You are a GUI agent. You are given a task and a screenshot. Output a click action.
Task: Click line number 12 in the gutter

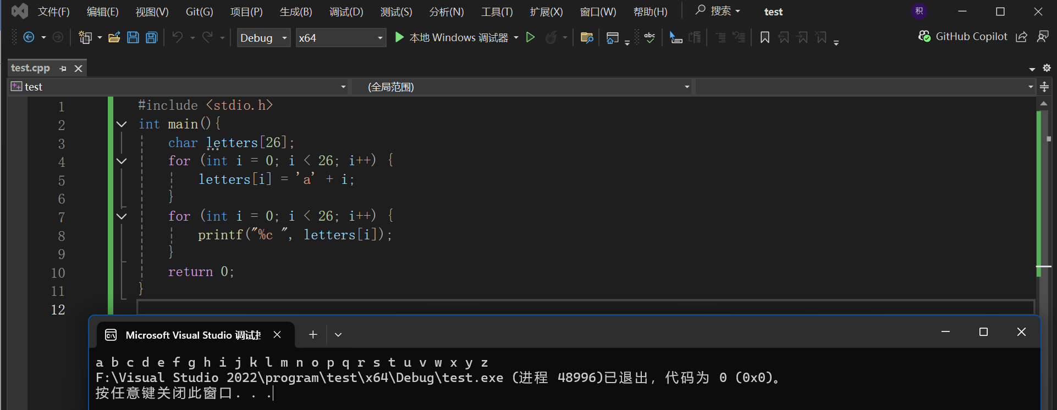click(x=58, y=310)
